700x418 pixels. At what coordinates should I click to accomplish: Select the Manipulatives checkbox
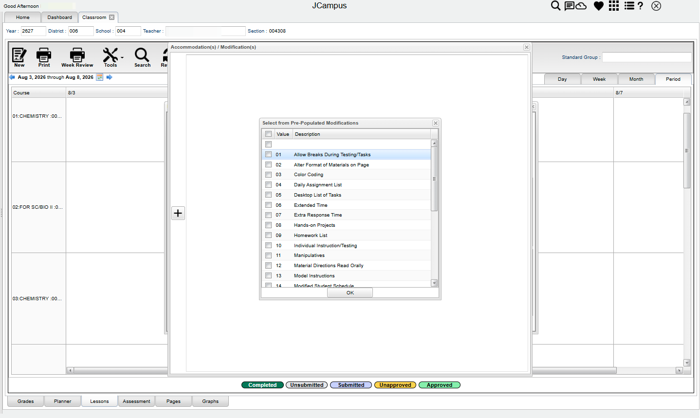268,255
